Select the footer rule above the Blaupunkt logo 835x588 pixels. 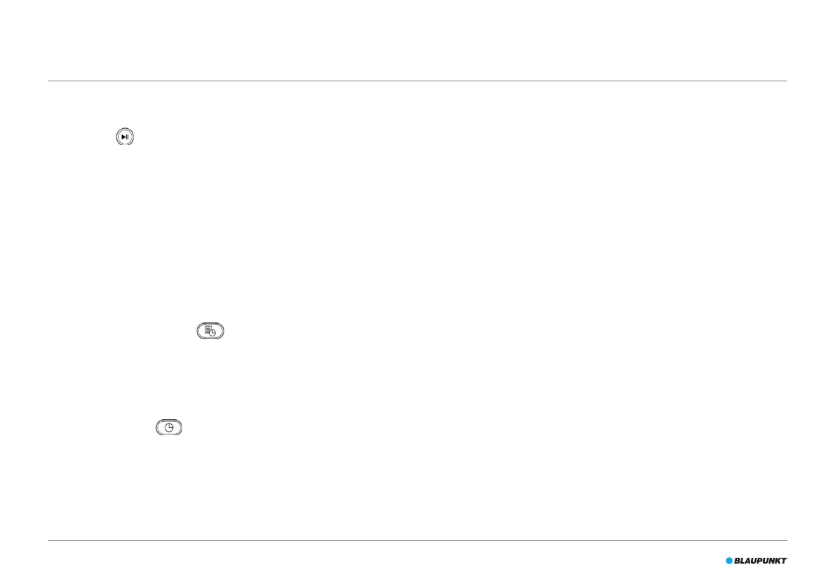[417, 540]
